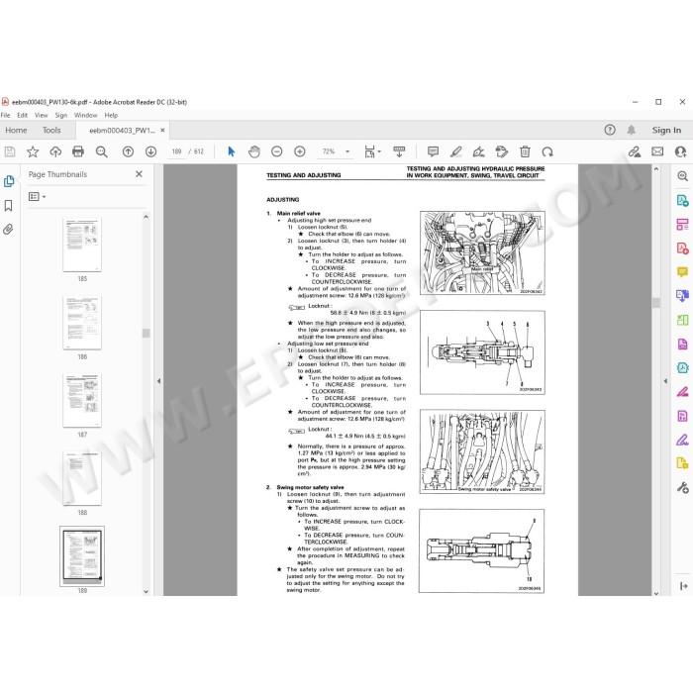The width and height of the screenshot is (693, 693).
Task: Open the Bookmarks panel icon
Action: 8,206
